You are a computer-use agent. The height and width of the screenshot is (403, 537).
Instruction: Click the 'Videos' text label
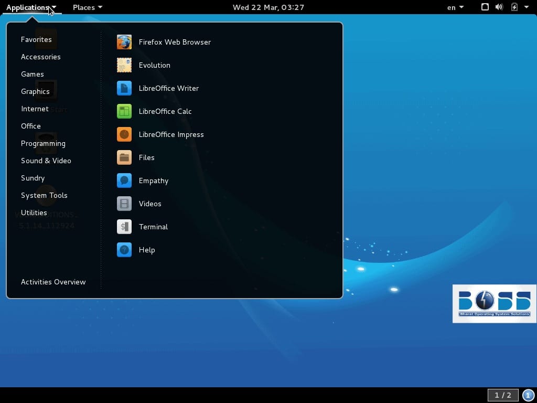[x=150, y=204]
